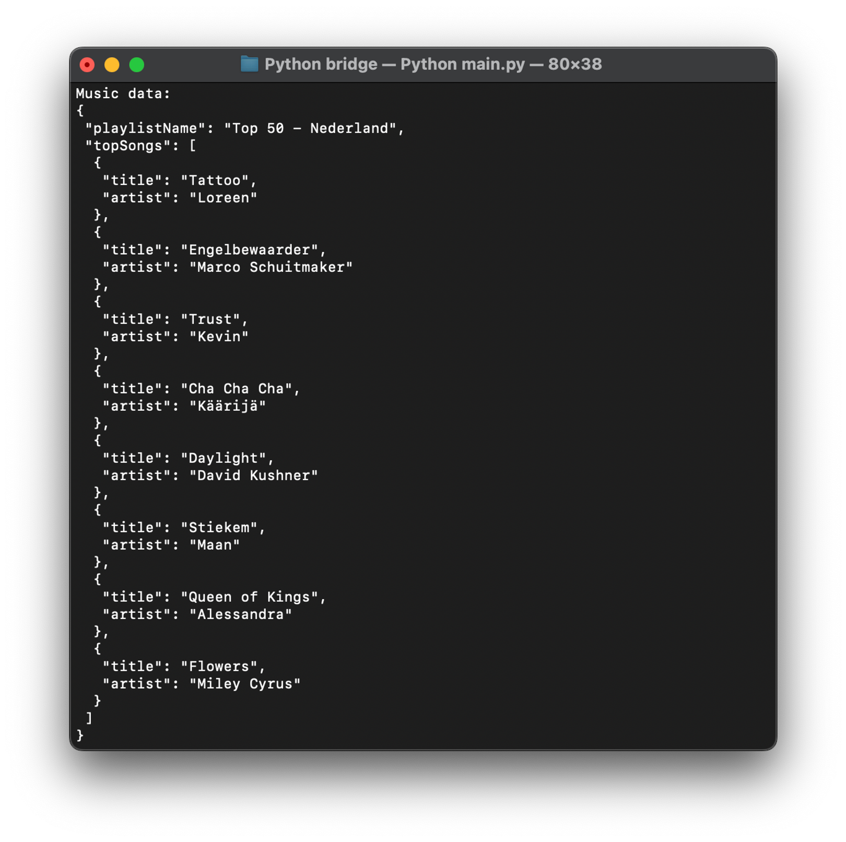
Task: Click the artist line 'Marco Schuitmaker'
Action: (228, 267)
